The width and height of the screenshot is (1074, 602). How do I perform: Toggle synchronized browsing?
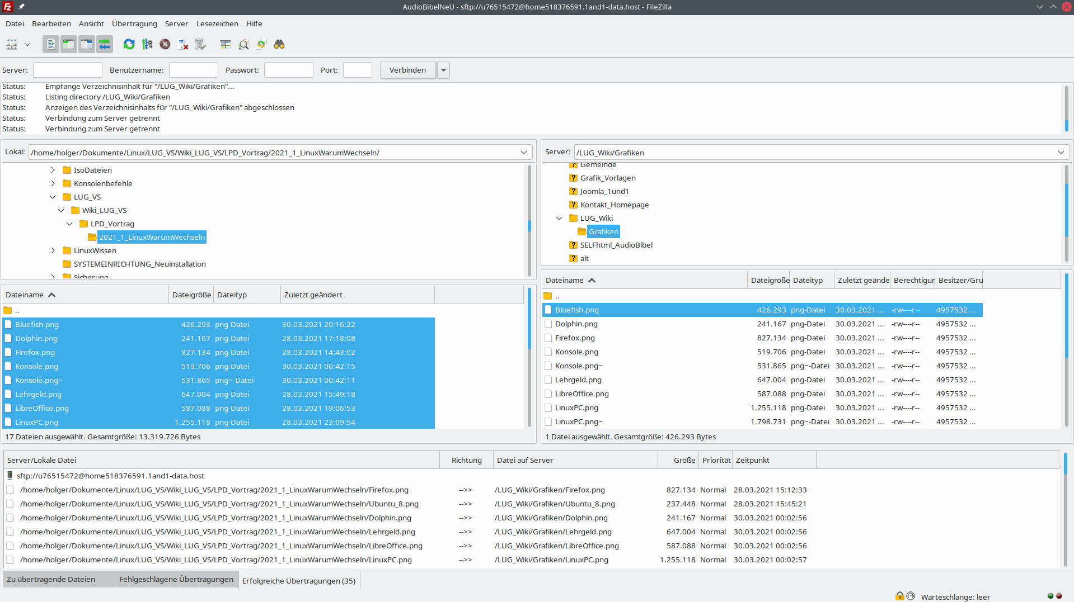click(x=261, y=44)
